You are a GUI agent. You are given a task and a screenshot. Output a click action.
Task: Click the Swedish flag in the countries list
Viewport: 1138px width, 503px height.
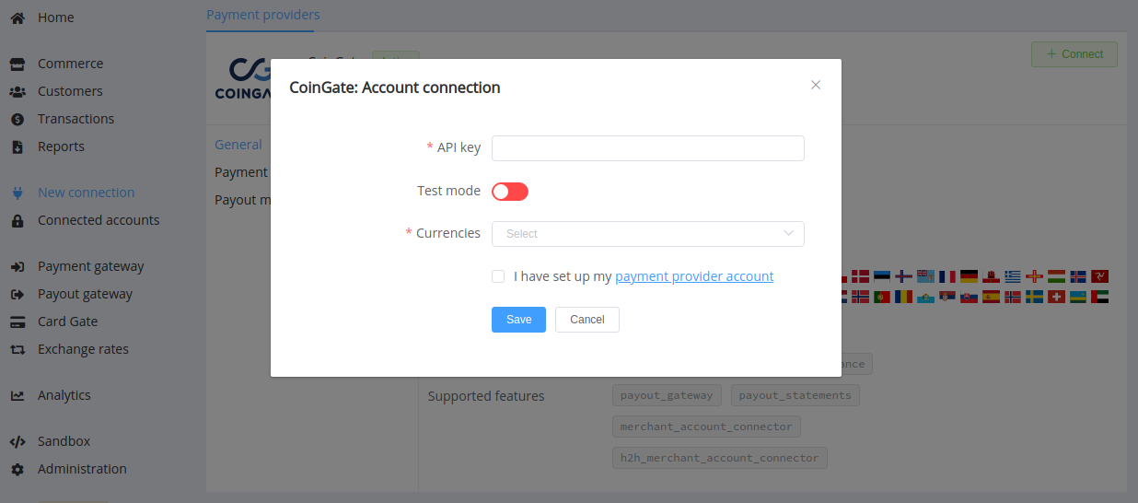[1034, 297]
